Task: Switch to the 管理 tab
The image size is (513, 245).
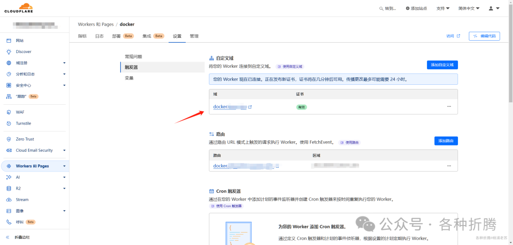Action: 194,36
